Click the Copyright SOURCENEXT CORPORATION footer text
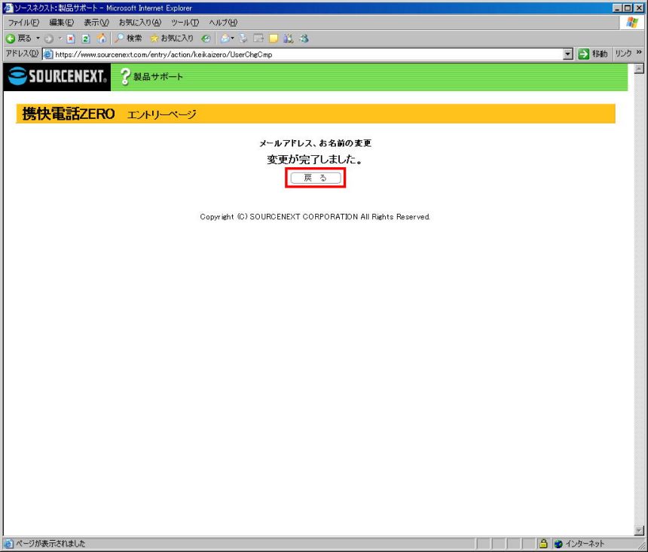 pos(315,217)
